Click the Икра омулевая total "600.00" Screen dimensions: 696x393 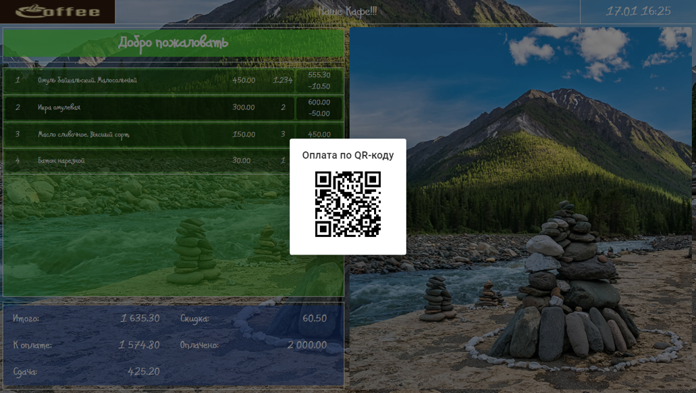319,102
